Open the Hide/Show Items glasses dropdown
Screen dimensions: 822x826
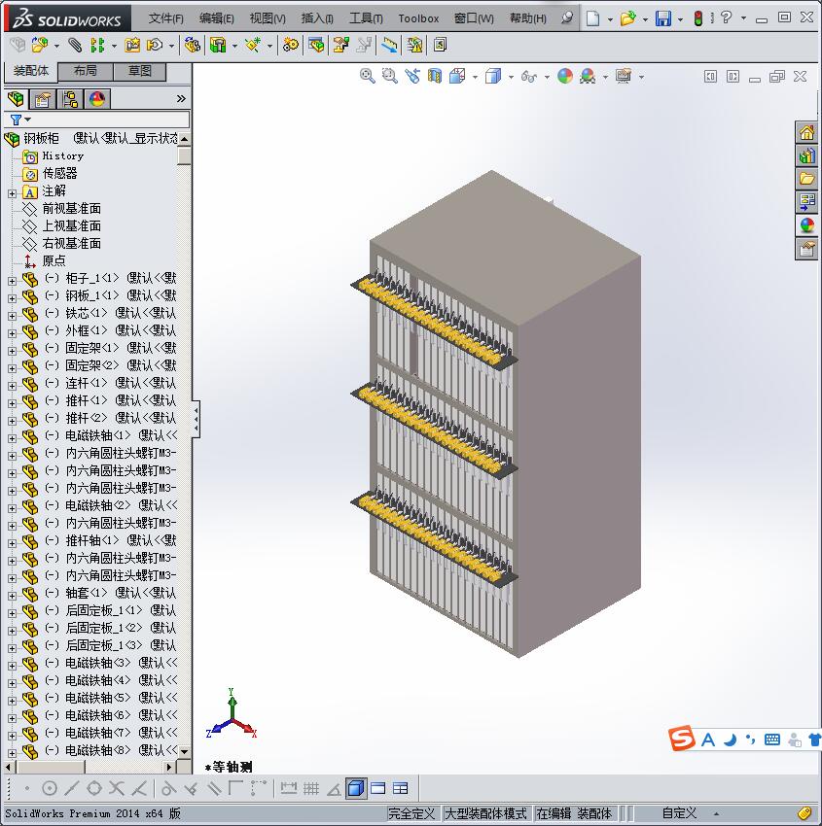click(547, 77)
